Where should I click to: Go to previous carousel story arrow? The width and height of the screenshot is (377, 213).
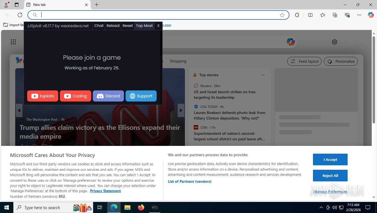point(19,110)
